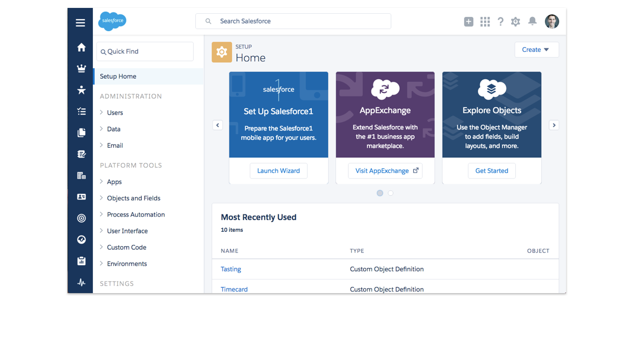
Task: Select the star icon in left sidebar
Action: [x=81, y=90]
